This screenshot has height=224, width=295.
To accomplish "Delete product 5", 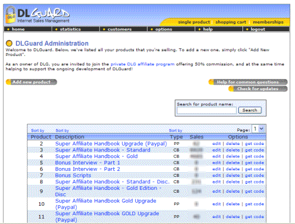I will (x=232, y=163).
